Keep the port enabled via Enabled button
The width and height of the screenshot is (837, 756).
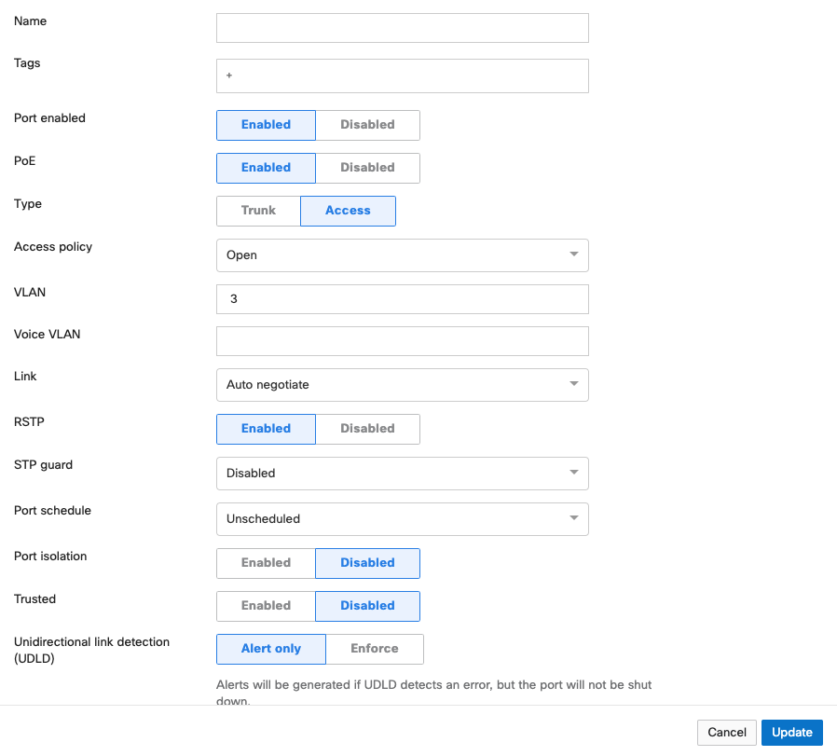[x=266, y=124]
